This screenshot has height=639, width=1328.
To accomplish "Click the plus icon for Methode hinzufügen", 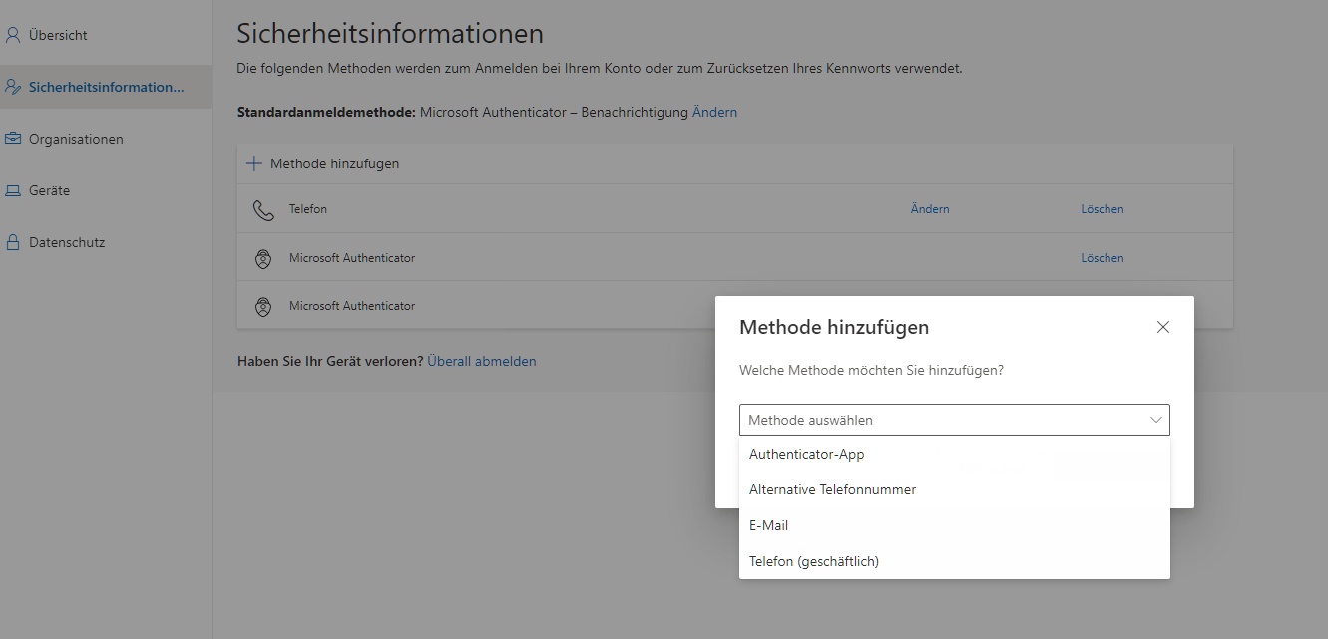I will 254,163.
